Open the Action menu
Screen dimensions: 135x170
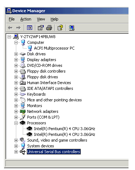(x=26, y=19)
